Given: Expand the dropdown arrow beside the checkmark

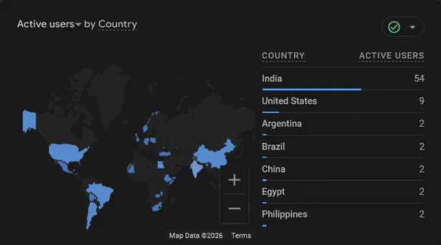Looking at the screenshot, I should [x=412, y=27].
